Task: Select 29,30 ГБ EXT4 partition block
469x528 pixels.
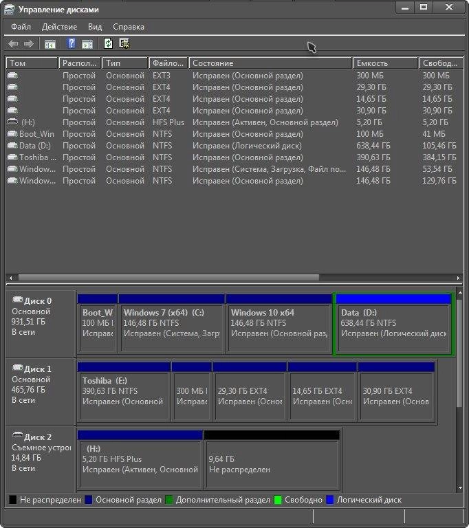Action: (x=250, y=392)
